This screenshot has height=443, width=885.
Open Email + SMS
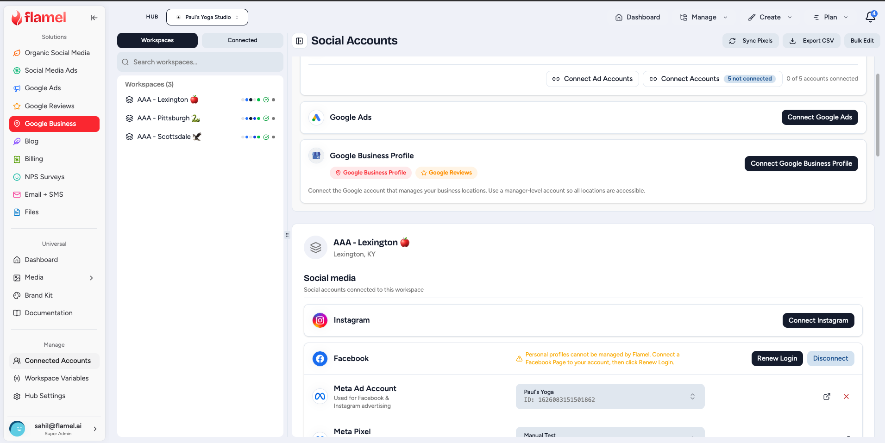(x=54, y=194)
